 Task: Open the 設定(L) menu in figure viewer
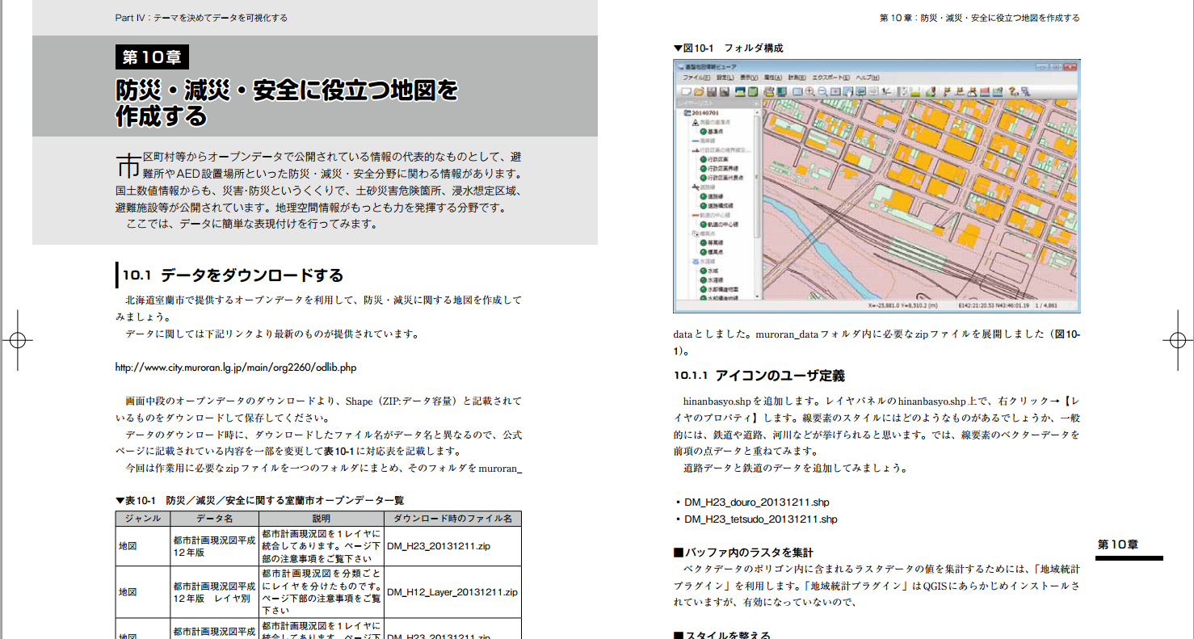pyautogui.click(x=725, y=78)
